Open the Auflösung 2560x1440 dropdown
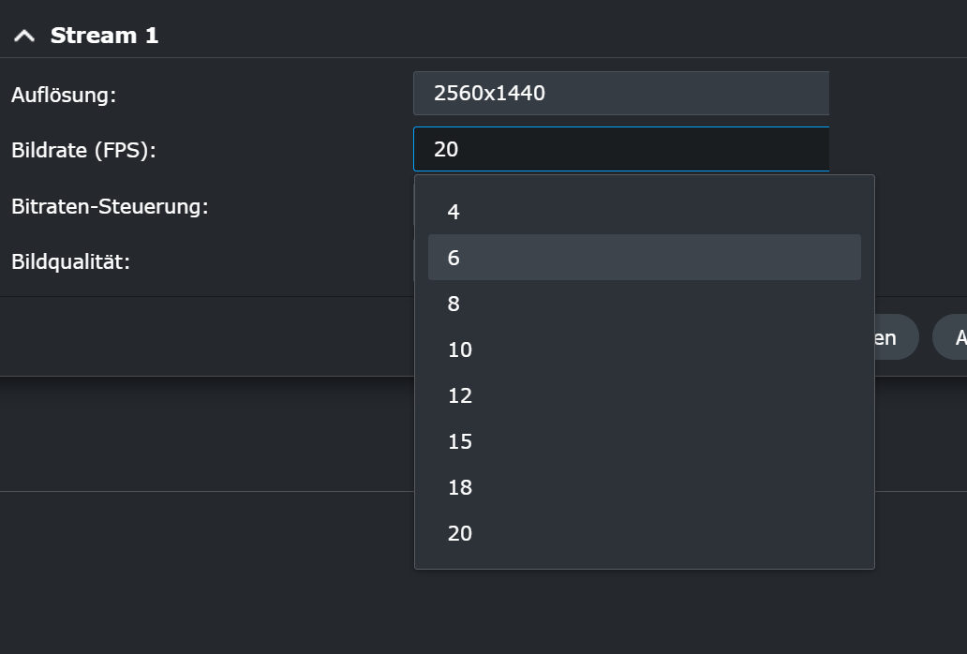Viewport: 967px width, 654px height. [x=621, y=93]
